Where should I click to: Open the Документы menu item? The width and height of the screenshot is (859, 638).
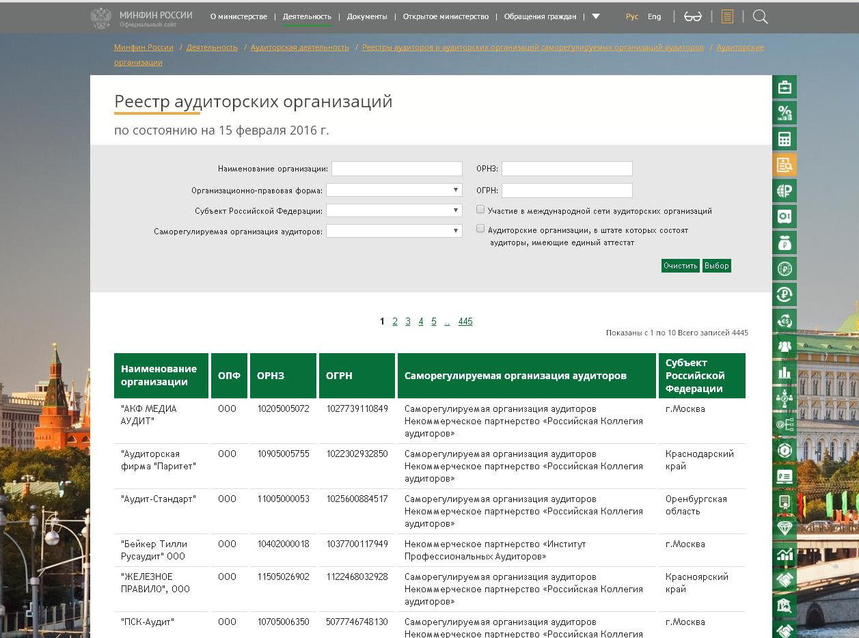point(367,16)
